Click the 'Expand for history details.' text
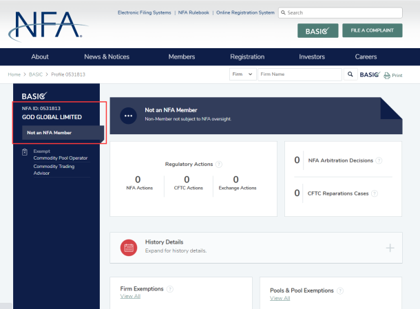Screen dimensions: 420x309 click(176, 251)
